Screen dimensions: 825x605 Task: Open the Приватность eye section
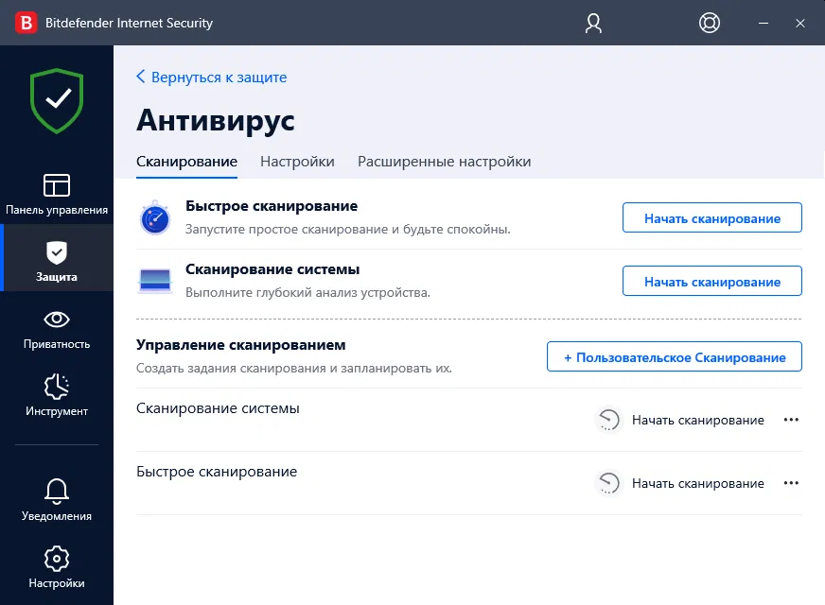[57, 330]
